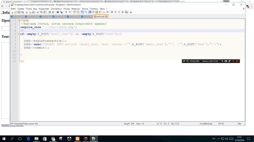The image size is (254, 142).
Task: Expand the screen recorder dropdown arrow
Action: 222,61
